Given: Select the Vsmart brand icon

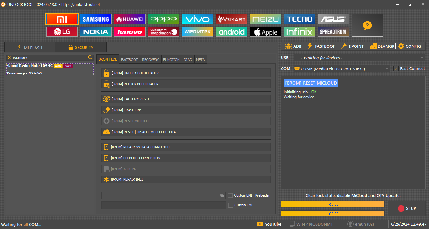Looking at the screenshot, I should tap(232, 19).
